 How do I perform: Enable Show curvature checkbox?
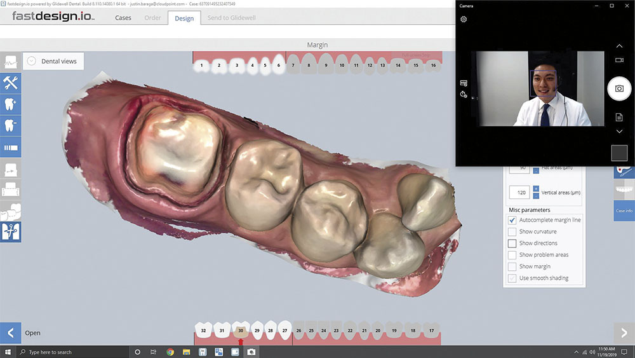pyautogui.click(x=512, y=231)
